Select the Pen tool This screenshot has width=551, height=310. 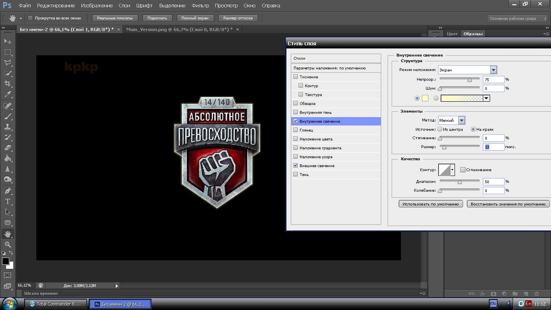click(x=8, y=191)
